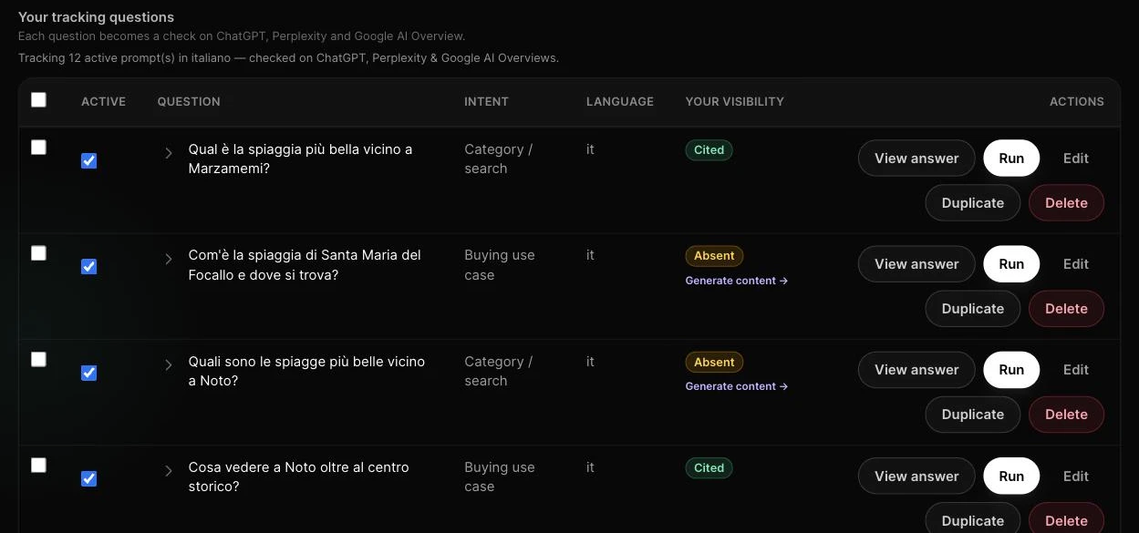Select row checkbox for Santa Maria del Focallo question

[x=38, y=253]
